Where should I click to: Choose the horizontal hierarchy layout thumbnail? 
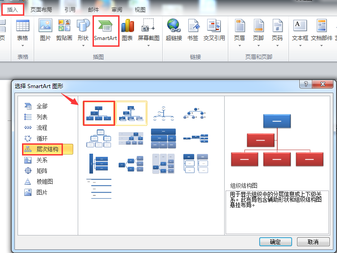(x=131, y=164)
